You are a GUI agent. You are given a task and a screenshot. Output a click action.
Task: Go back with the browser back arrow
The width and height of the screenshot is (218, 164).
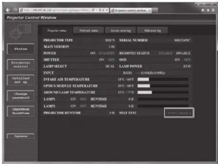pyautogui.click(x=8, y=10)
